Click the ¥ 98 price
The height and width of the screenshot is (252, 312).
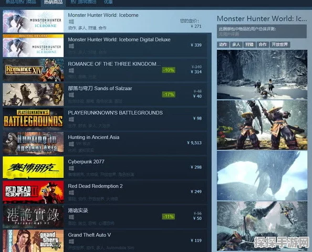[197, 118]
